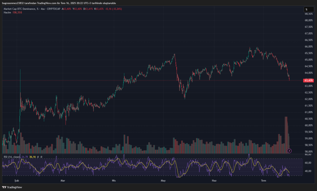Click the A63,60% open value
This screenshot has height=191, width=317.
point(67,9)
